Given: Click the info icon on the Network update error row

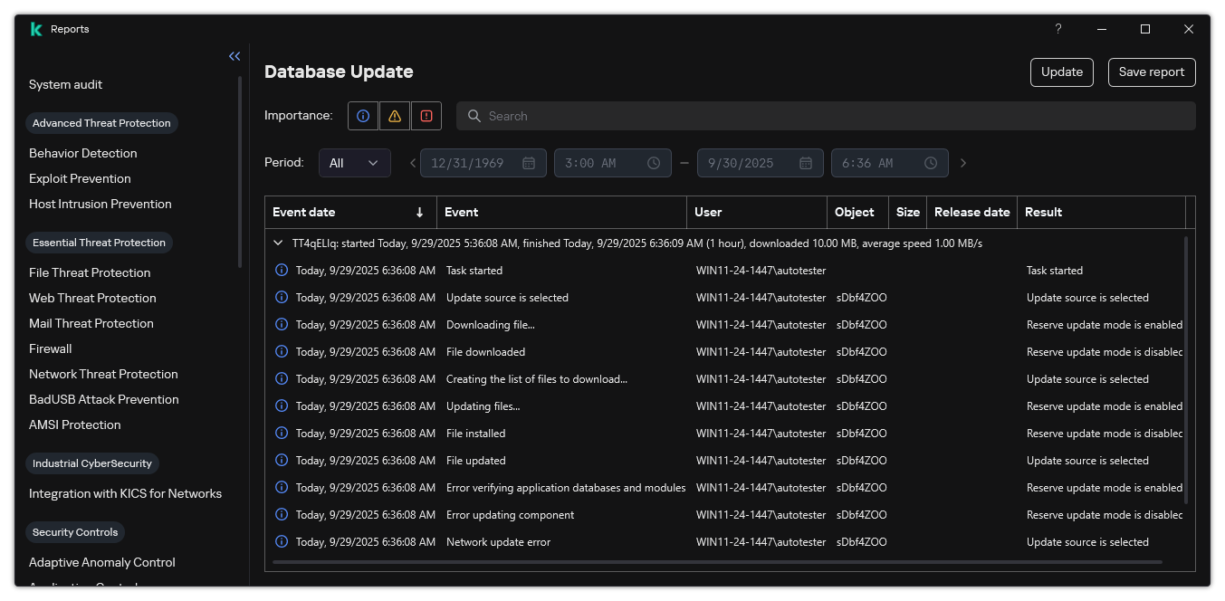Looking at the screenshot, I should pos(281,541).
